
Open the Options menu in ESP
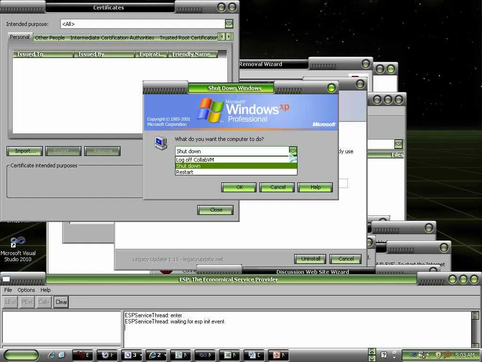[26, 290]
